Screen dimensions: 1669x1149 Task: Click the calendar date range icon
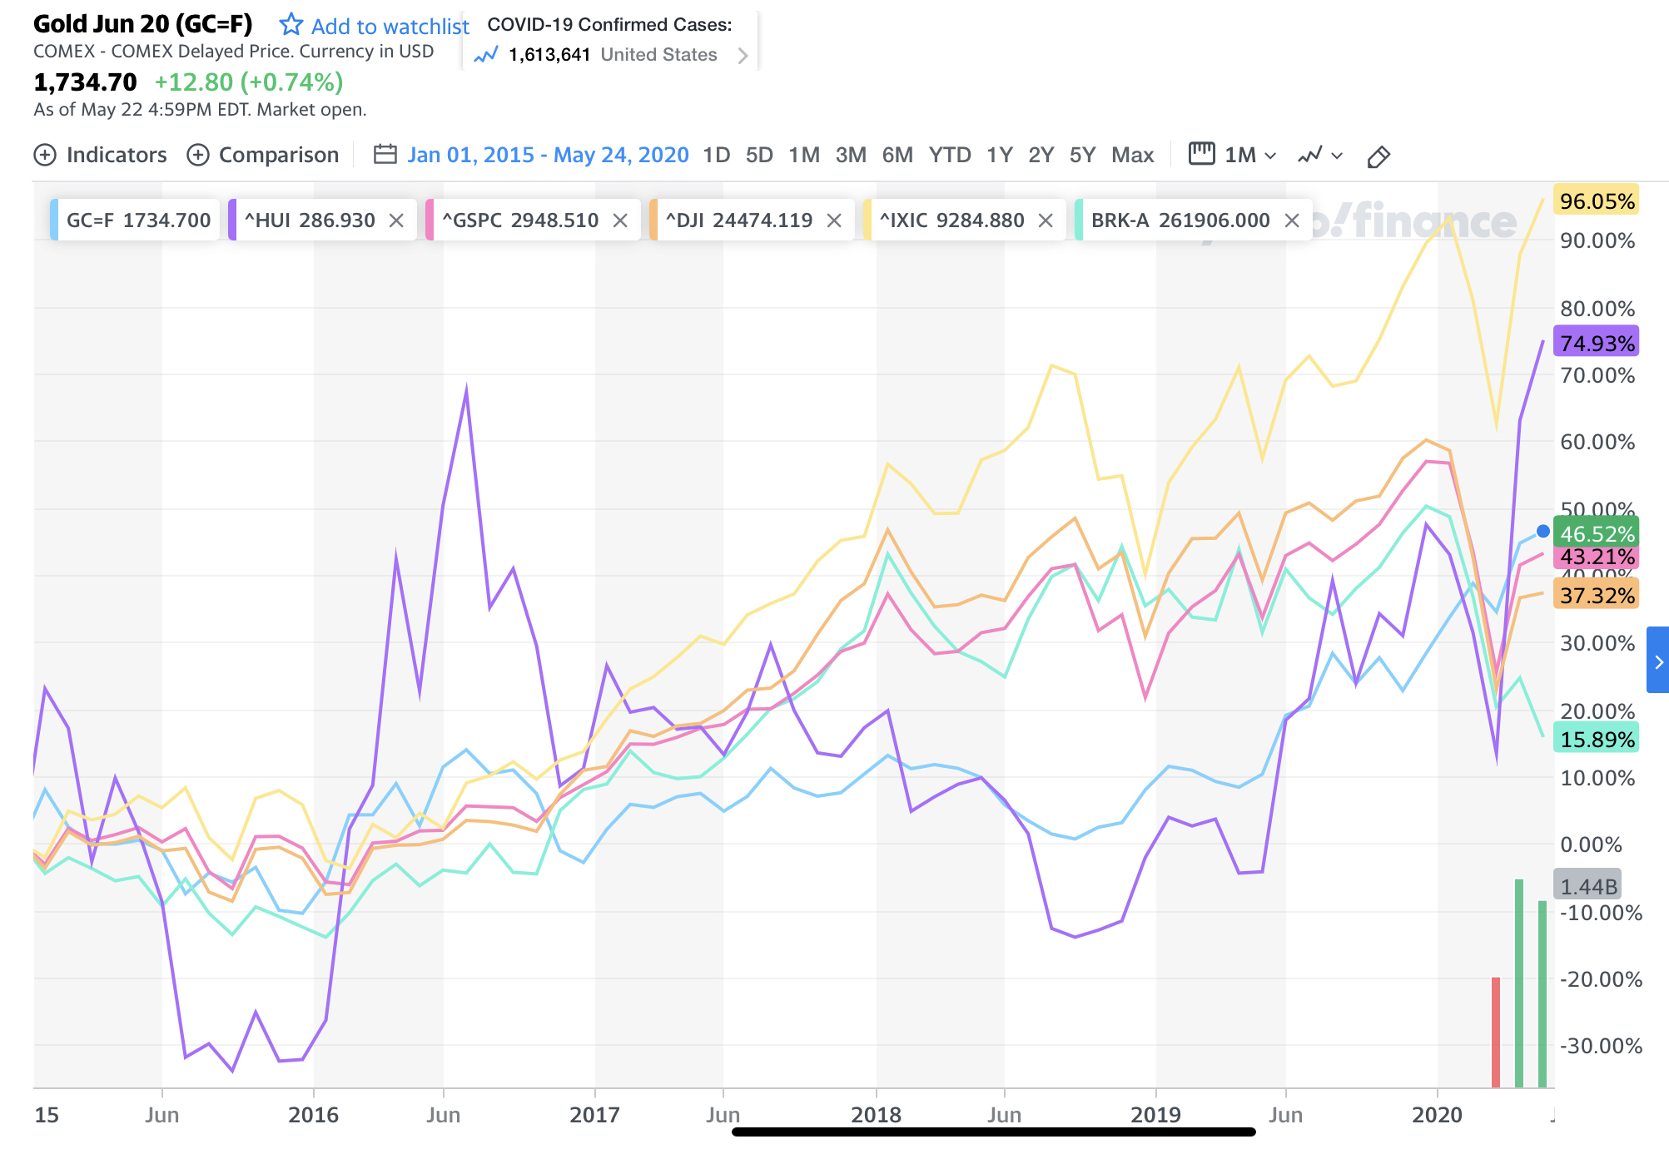tap(385, 155)
